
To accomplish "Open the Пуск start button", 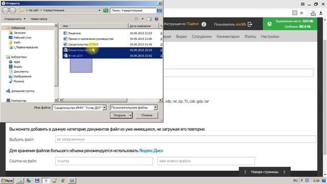I will coord(7,180).
